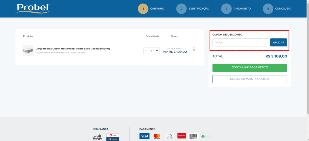
Task: Click the R$ 3.109,00 total amount
Action: coord(276,56)
